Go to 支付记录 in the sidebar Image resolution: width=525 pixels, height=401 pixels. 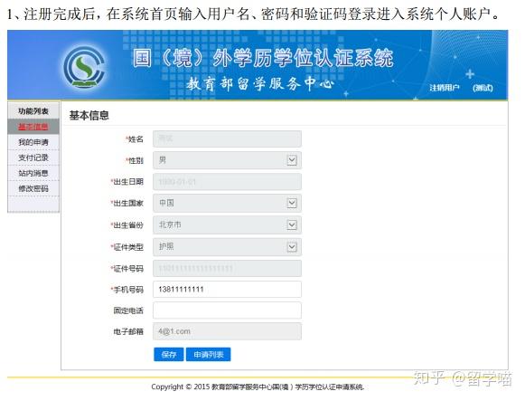point(33,158)
